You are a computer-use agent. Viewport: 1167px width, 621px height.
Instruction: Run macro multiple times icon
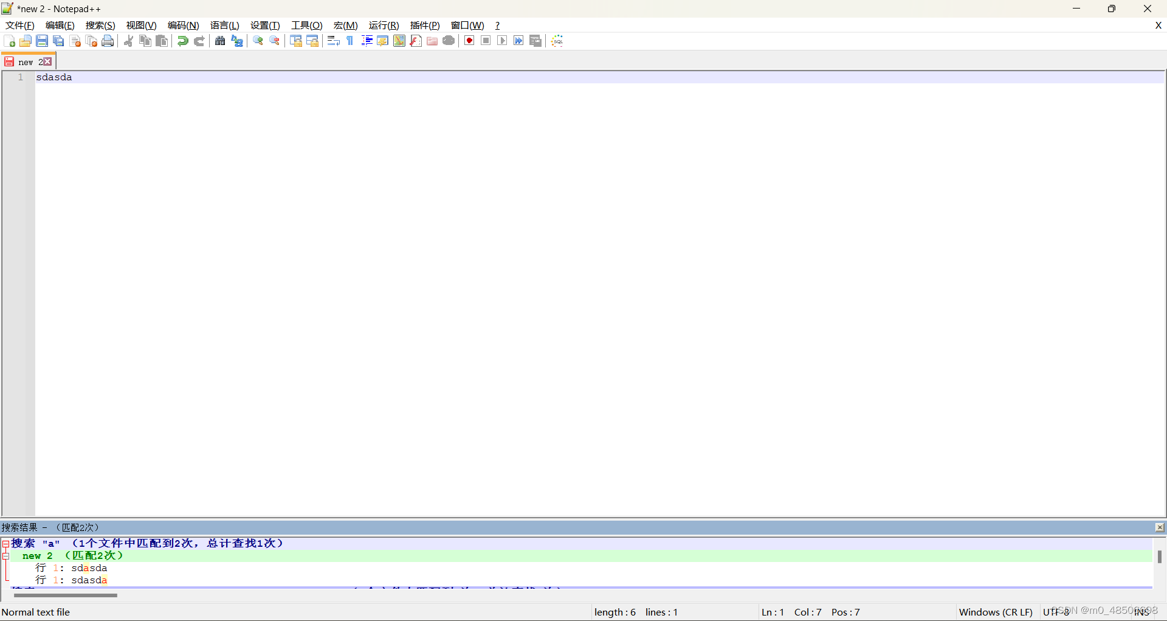[518, 41]
